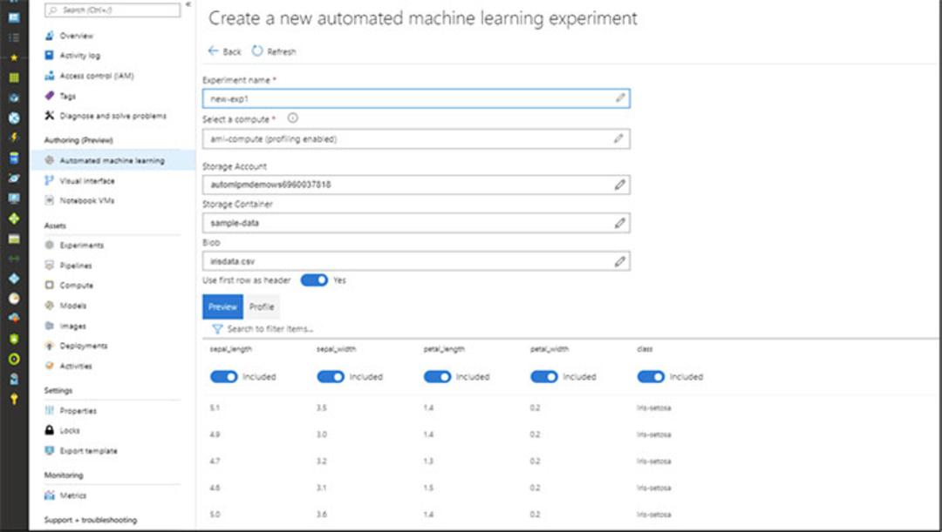Screen dimensions: 942x532
Task: Go Back from the experiment page
Action: [x=225, y=51]
